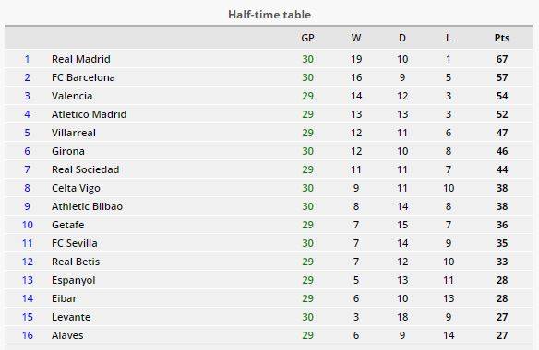This screenshot has height=350, width=539.
Task: Click the Villarreal row name
Action: [x=74, y=133]
